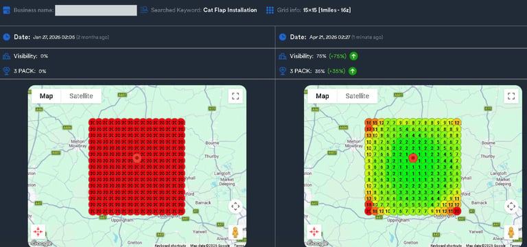
Task: Click the green up arrow beside (+75%)
Action: pos(353,56)
